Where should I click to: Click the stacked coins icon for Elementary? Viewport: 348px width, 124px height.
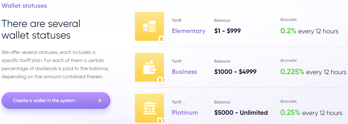[x=149, y=27]
